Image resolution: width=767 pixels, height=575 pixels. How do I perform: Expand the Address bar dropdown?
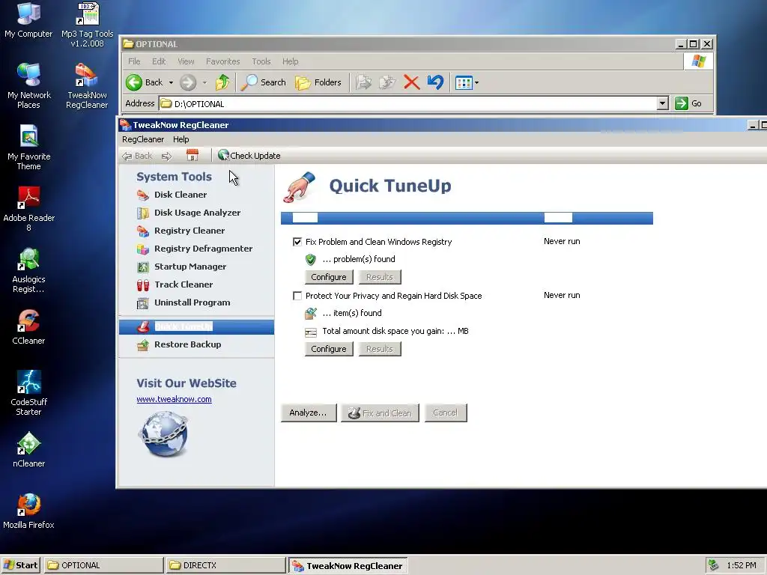[x=662, y=103]
